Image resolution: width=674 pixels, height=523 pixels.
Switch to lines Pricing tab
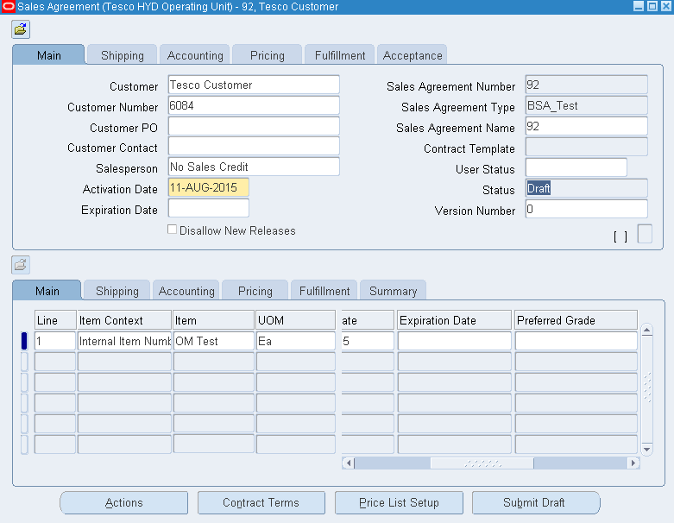pyautogui.click(x=255, y=291)
